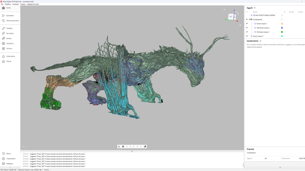Launch Pilota automatico
The width and height of the screenshot is (305, 171).
[x=10, y=21]
